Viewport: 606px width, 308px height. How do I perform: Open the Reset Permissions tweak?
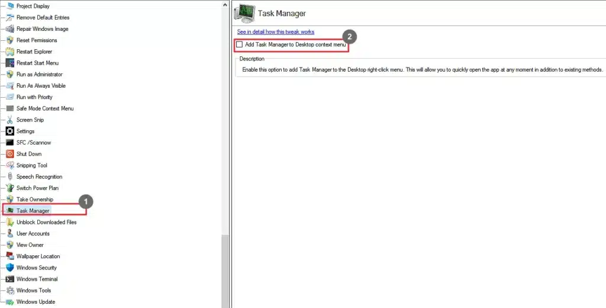pos(37,40)
